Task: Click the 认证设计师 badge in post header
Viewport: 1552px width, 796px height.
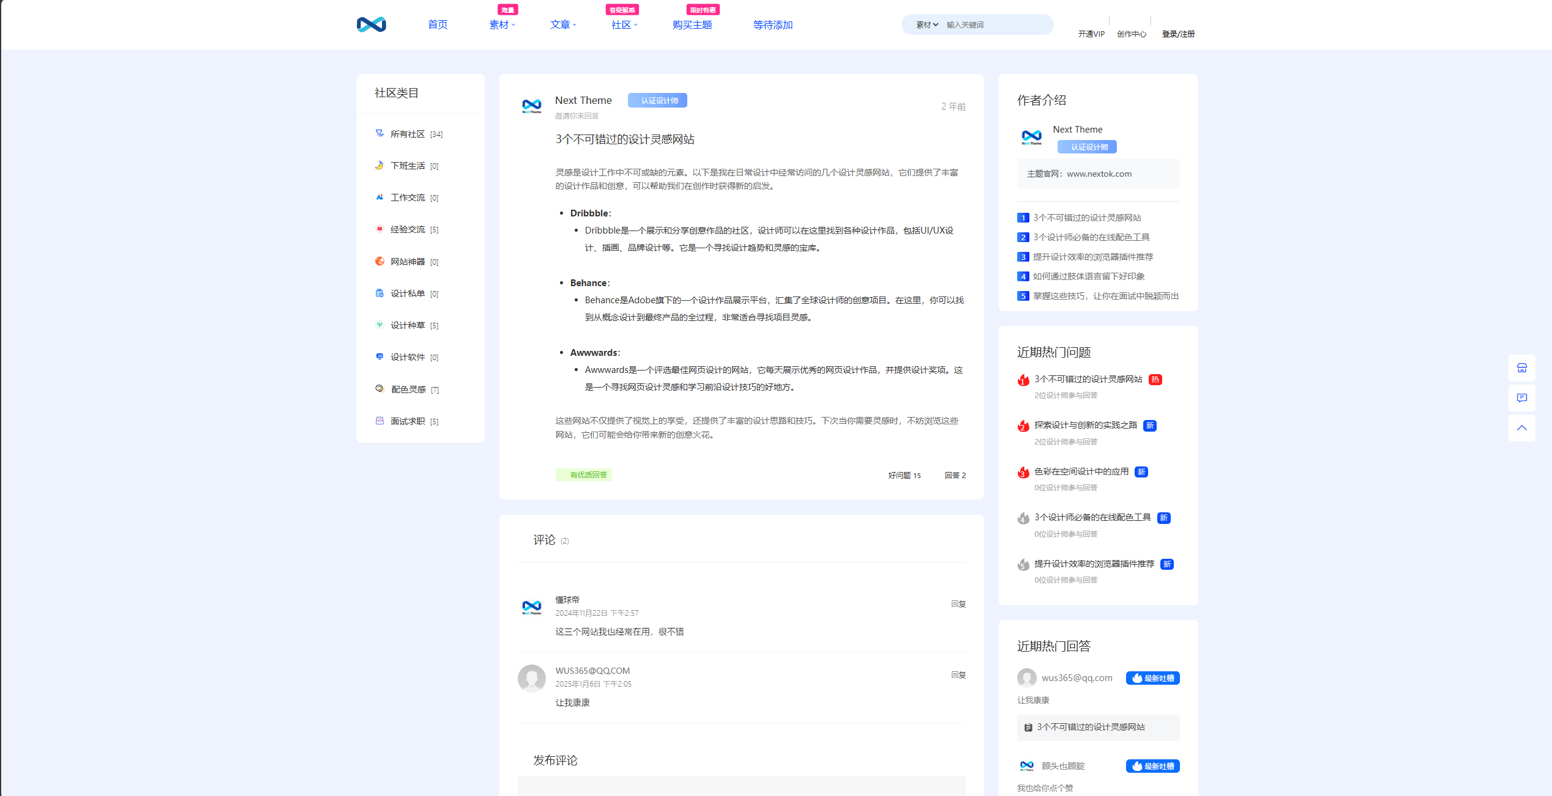Action: (x=657, y=100)
